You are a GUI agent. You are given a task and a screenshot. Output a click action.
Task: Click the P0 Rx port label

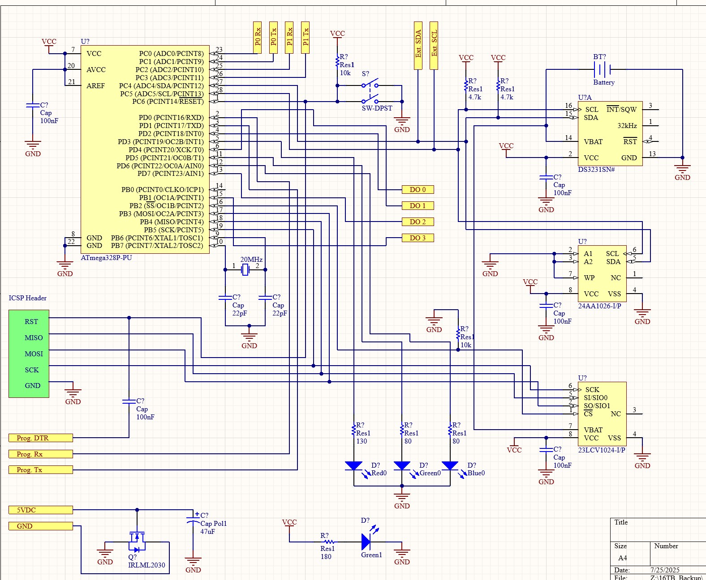(x=258, y=38)
